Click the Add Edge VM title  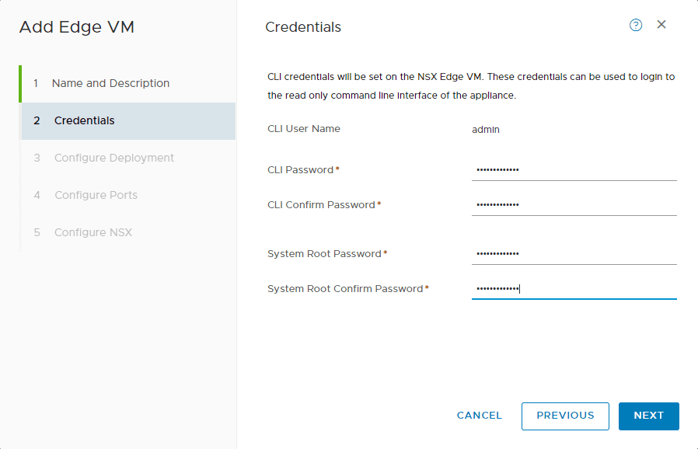(75, 27)
